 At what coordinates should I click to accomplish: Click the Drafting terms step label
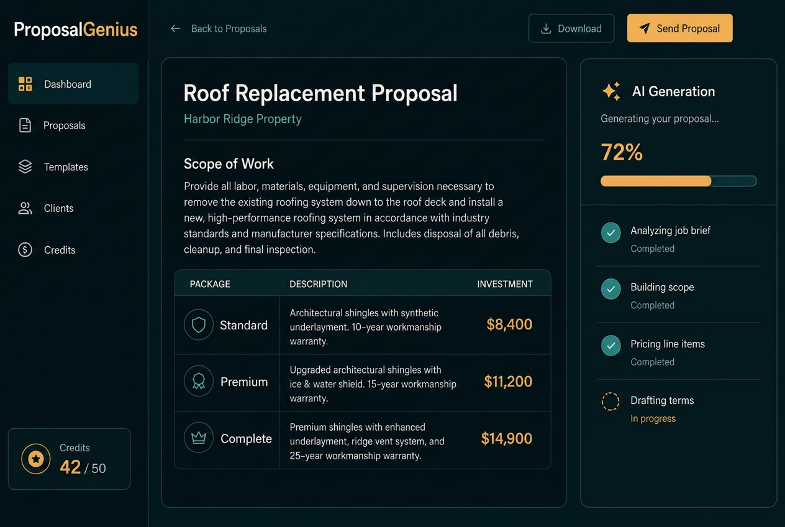[662, 400]
